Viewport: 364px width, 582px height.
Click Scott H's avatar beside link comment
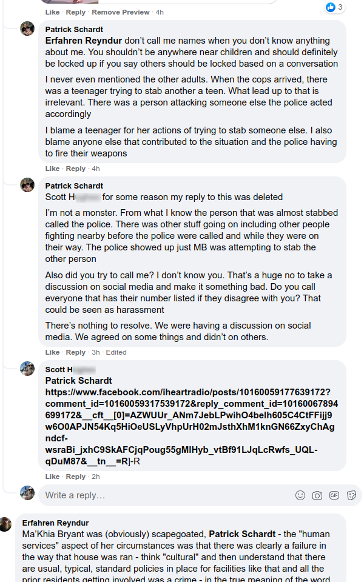(x=27, y=369)
